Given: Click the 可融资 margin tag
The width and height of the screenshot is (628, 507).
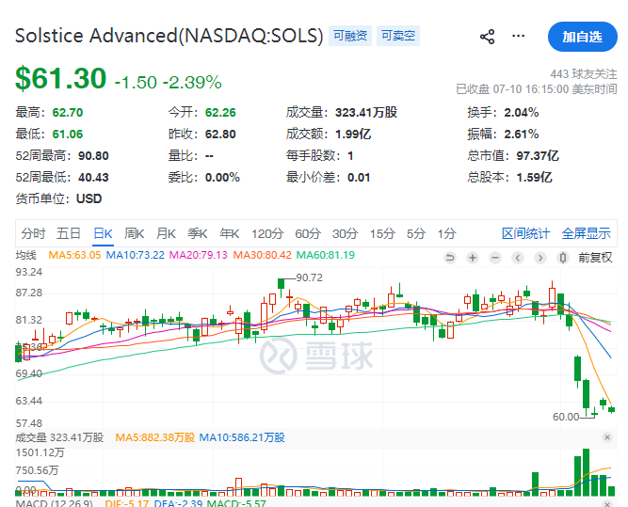Looking at the screenshot, I should pyautogui.click(x=350, y=36).
